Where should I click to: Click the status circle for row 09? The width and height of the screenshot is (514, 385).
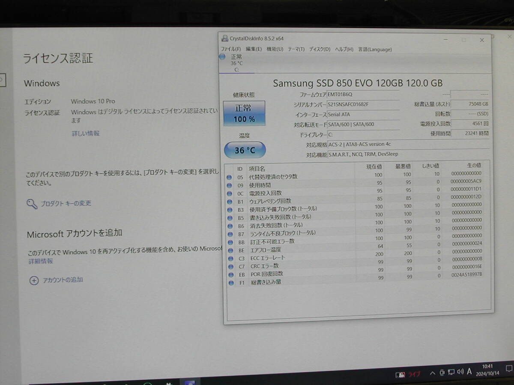(x=229, y=185)
